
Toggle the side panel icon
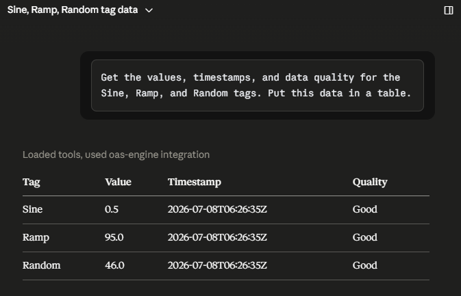449,10
